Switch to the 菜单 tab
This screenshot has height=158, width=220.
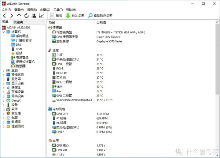coord(5,22)
